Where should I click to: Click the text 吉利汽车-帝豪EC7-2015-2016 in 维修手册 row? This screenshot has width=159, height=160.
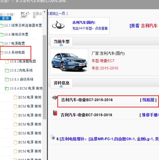(86, 115)
